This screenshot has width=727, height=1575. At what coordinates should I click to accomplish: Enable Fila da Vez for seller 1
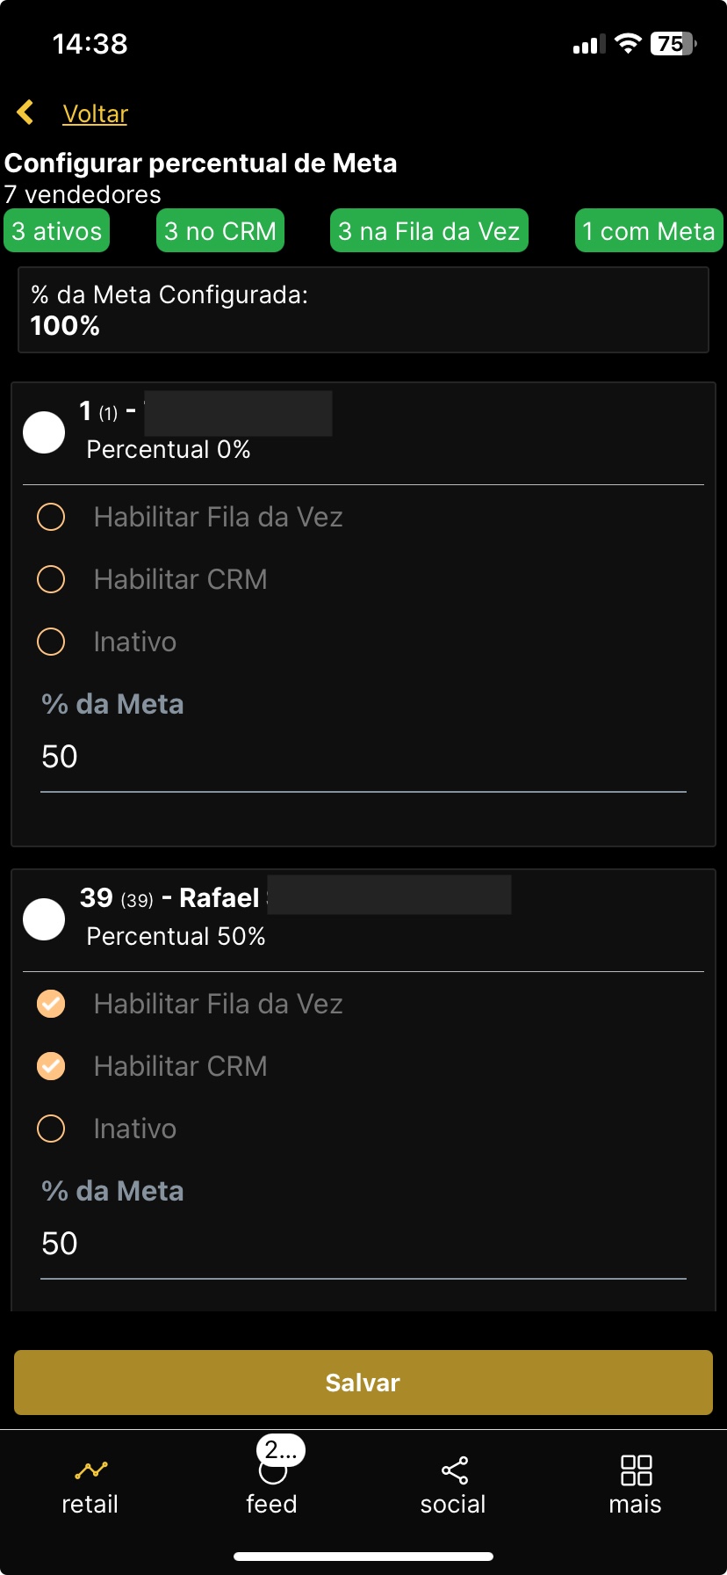tap(51, 517)
